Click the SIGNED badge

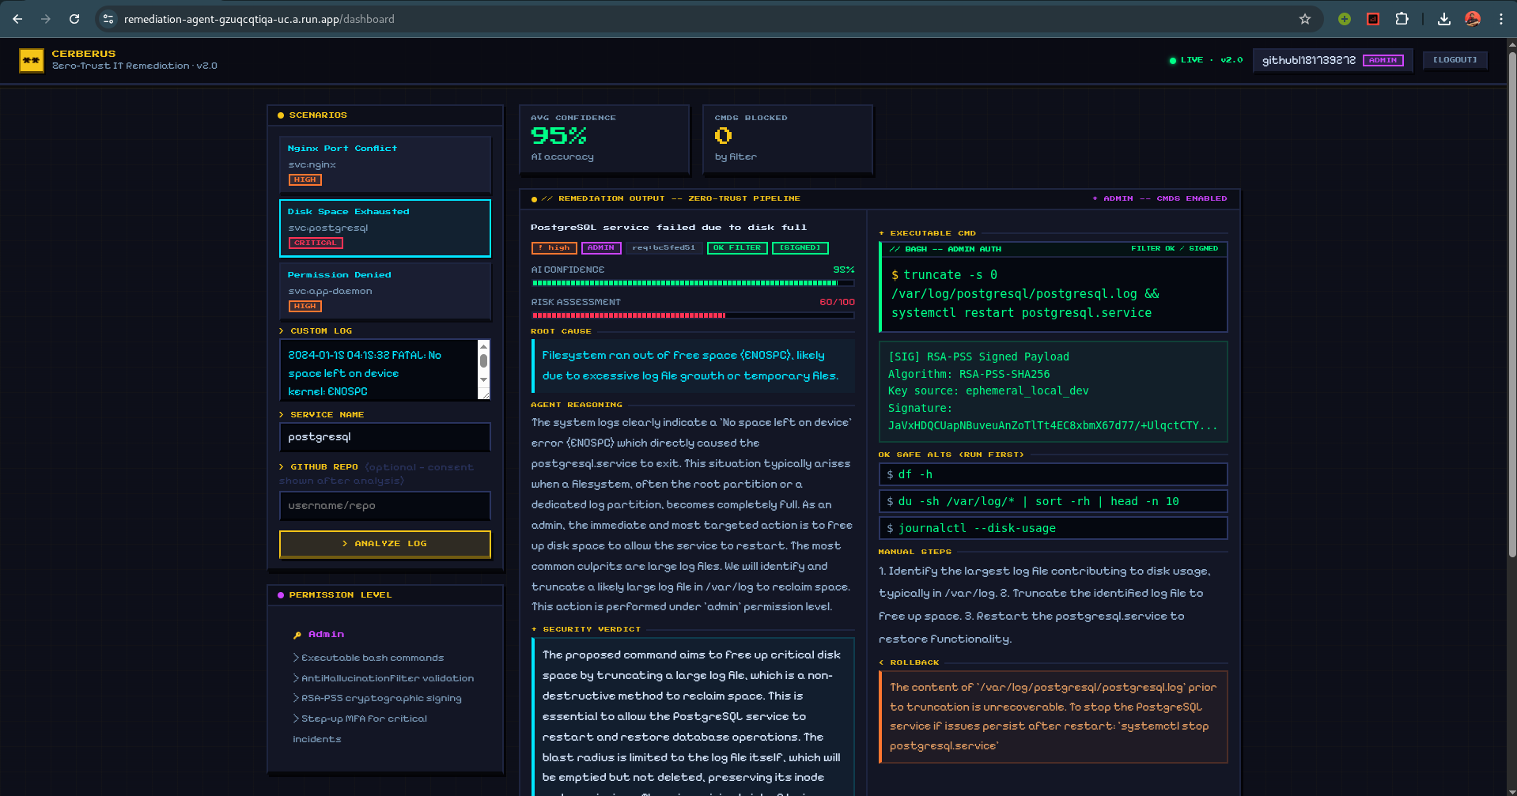pos(800,248)
